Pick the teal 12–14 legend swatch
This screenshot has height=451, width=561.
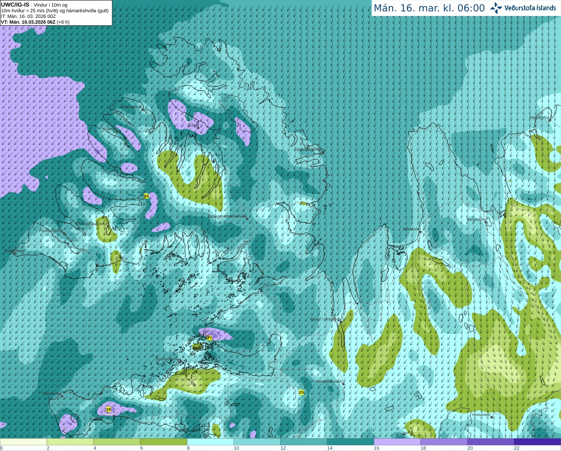(x=304, y=442)
